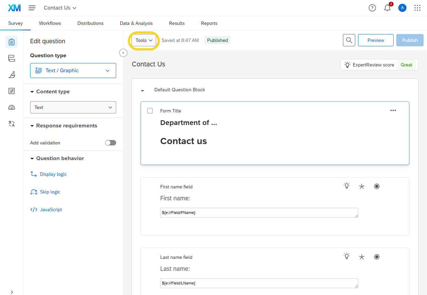Switch to the Data & Analysis tab
The image size is (427, 295).
[136, 23]
